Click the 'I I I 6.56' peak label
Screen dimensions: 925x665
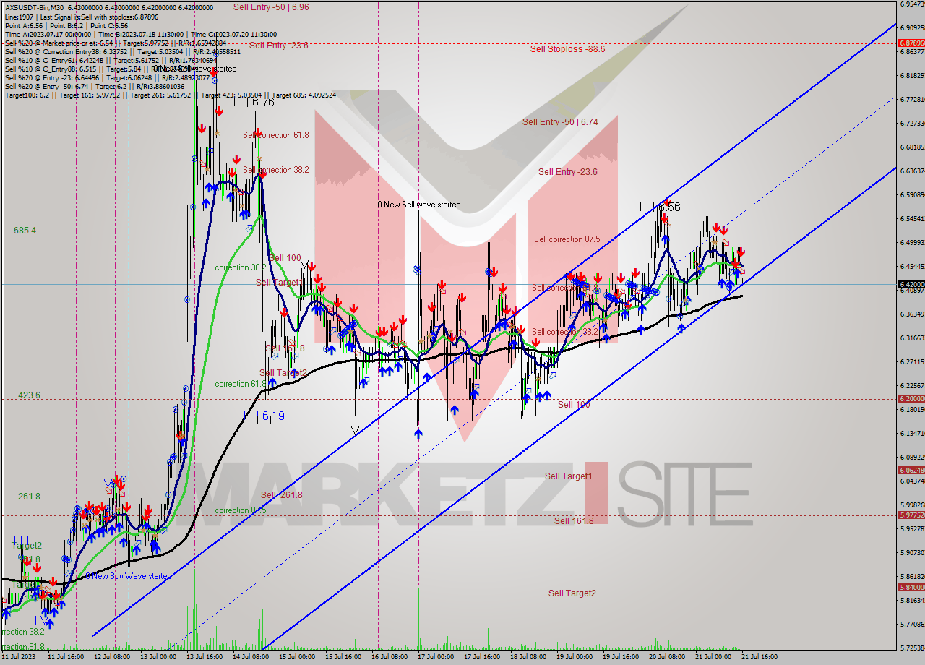tap(661, 207)
